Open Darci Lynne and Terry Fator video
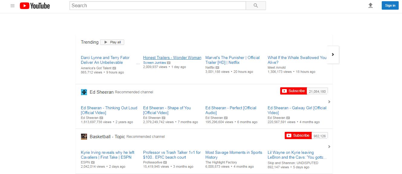The image size is (402, 174). point(105,60)
